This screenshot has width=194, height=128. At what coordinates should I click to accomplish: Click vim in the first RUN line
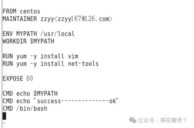pos(73,56)
